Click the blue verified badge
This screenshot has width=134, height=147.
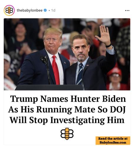[45, 10]
